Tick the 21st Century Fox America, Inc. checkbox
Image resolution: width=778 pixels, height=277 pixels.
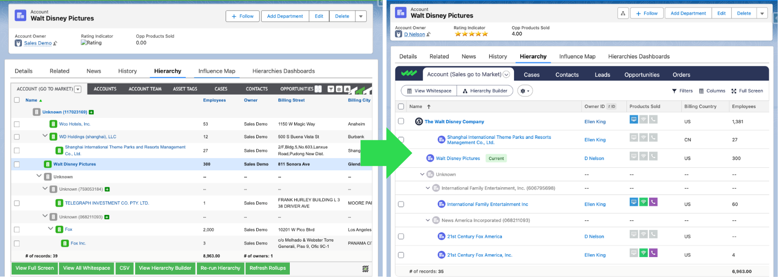[401, 255]
